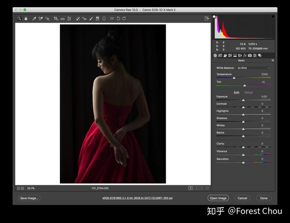Image resolution: width=290 pixels, height=223 pixels.
Task: Open the zoom level dropdown
Action: [x=39, y=188]
